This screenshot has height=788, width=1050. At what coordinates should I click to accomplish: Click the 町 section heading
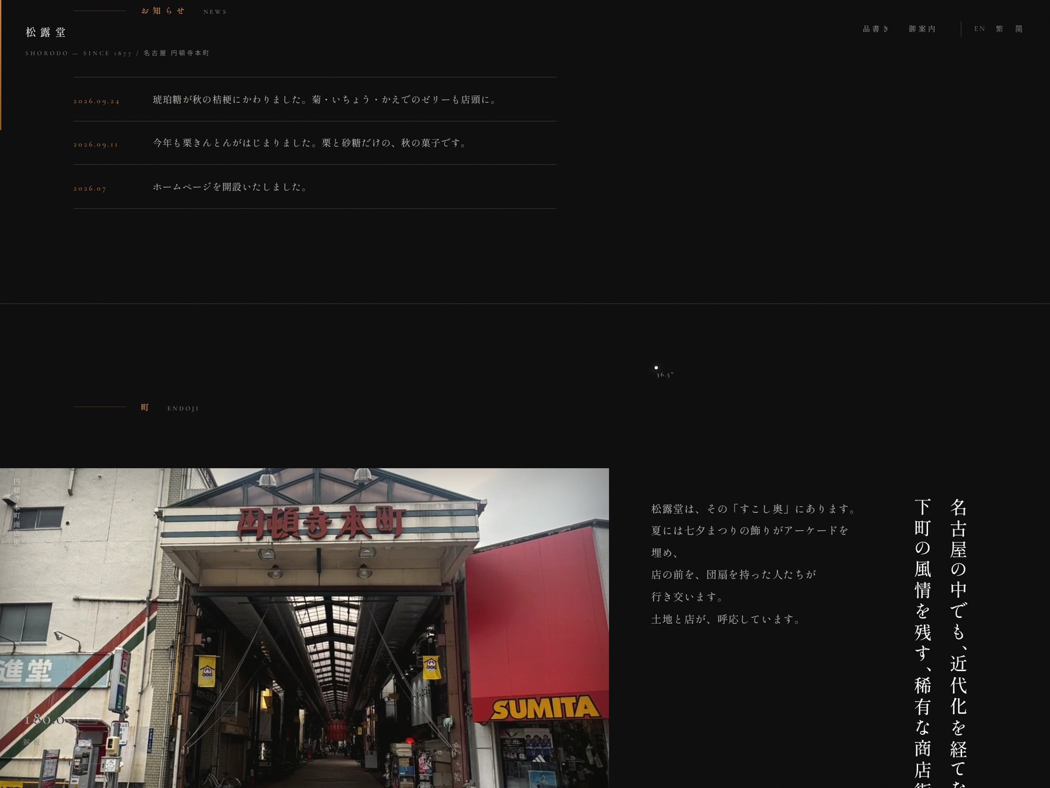coord(145,408)
